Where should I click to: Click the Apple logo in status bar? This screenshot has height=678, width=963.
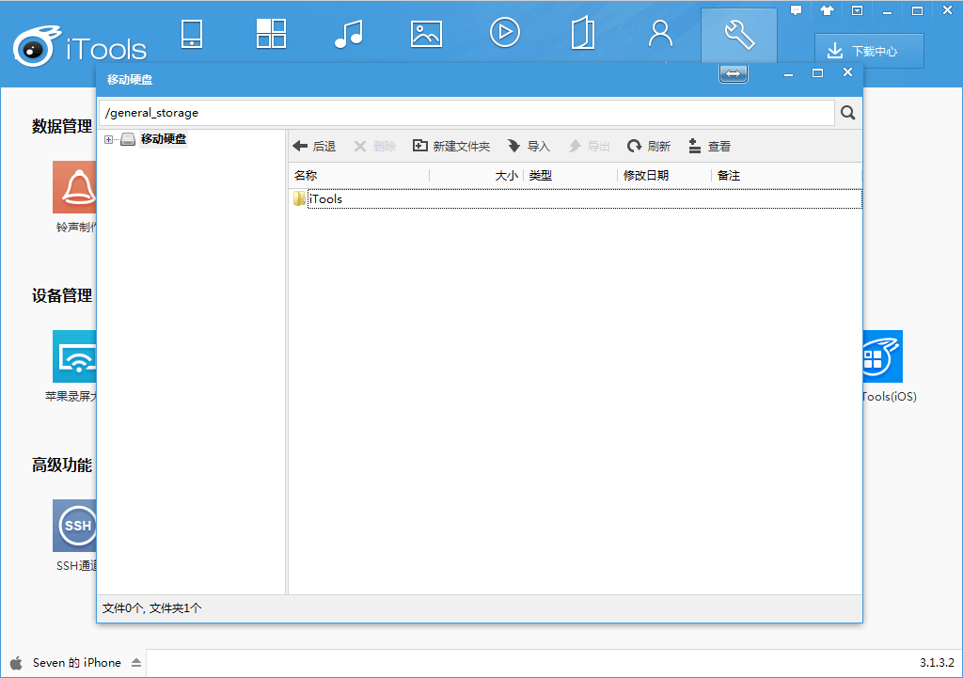[x=17, y=663]
